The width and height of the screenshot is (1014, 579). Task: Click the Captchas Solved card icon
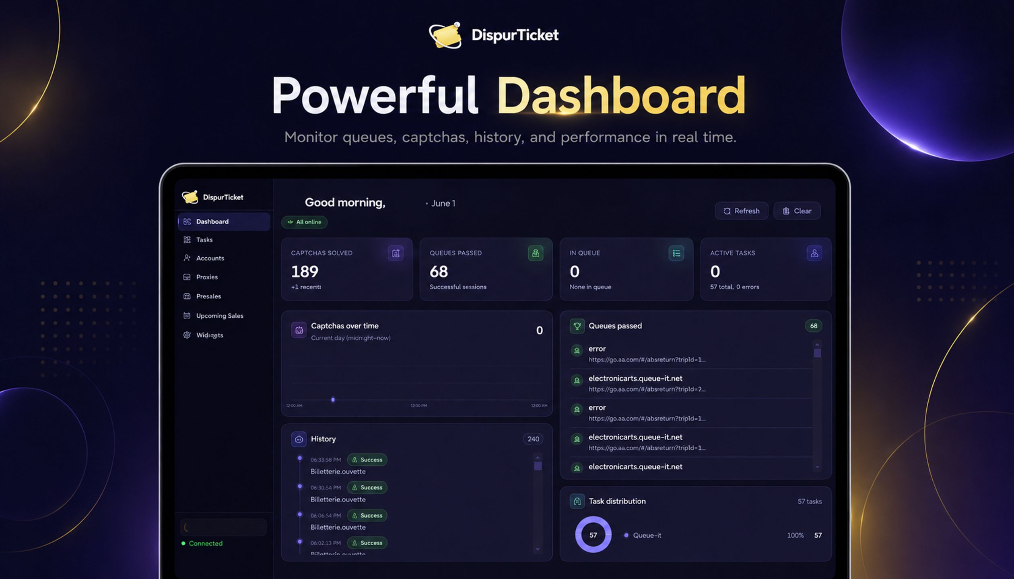396,253
